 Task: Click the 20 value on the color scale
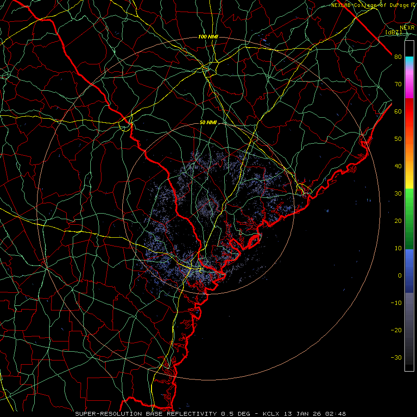tap(398, 221)
